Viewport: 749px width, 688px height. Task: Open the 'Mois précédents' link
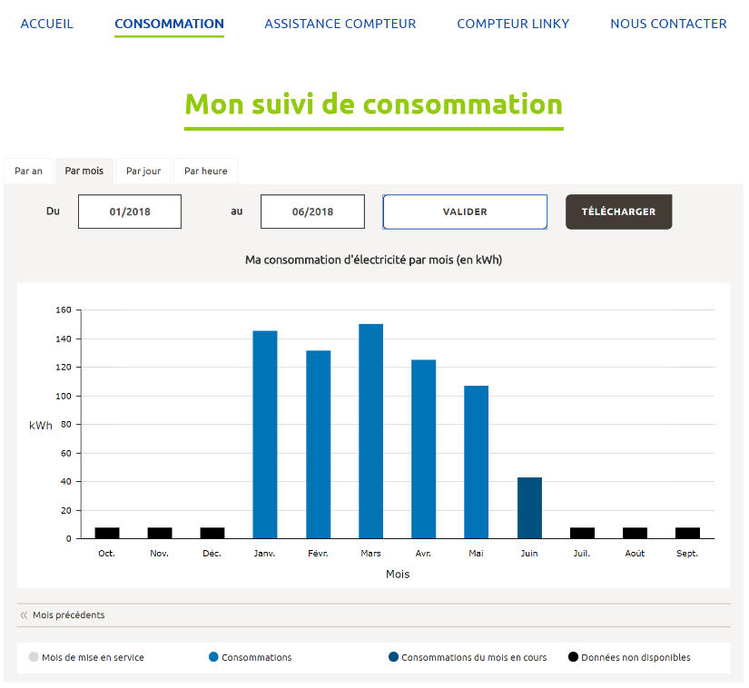(67, 614)
